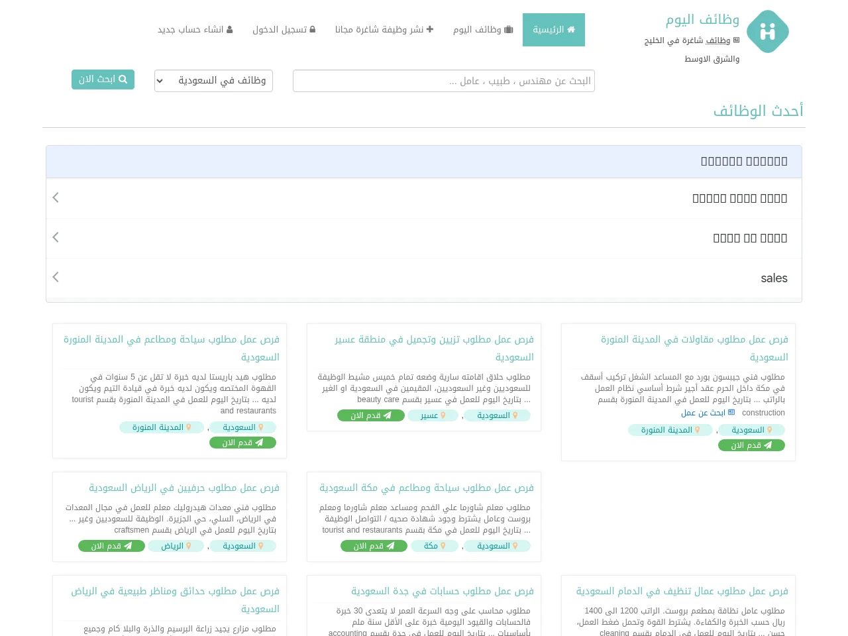Click قدم الان on the حرفيين الرياض card
The image size is (848, 636).
pyautogui.click(x=111, y=546)
